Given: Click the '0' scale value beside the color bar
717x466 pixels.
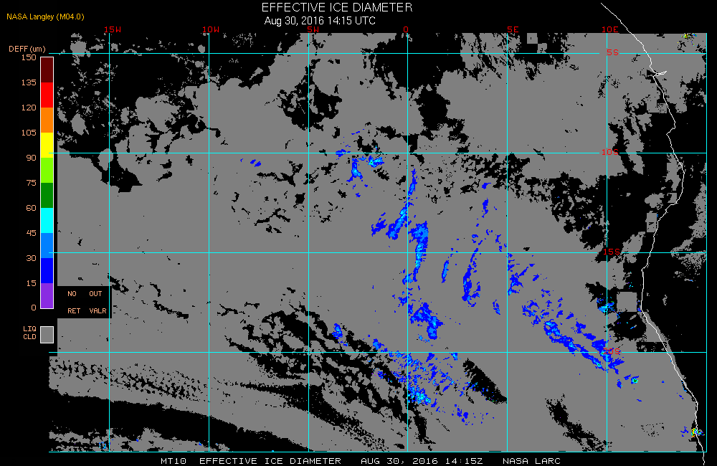Looking at the screenshot, I should click(x=34, y=308).
